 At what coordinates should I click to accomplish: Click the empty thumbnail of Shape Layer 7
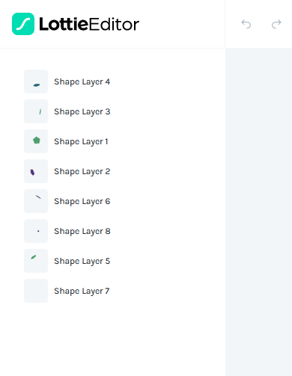click(36, 291)
